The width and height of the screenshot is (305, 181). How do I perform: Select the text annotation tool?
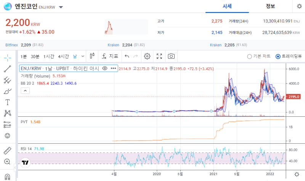click(7, 102)
